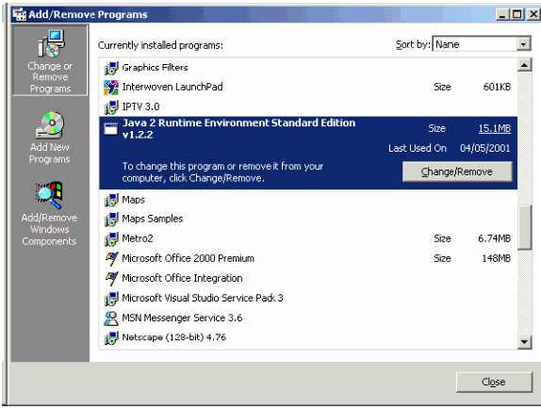Click the scroll down arrow in the program list
541x408 pixels.
click(524, 342)
